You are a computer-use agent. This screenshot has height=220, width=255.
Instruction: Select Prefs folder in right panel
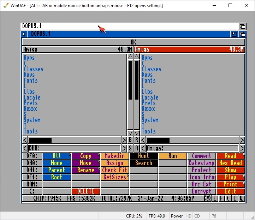[x=148, y=103]
